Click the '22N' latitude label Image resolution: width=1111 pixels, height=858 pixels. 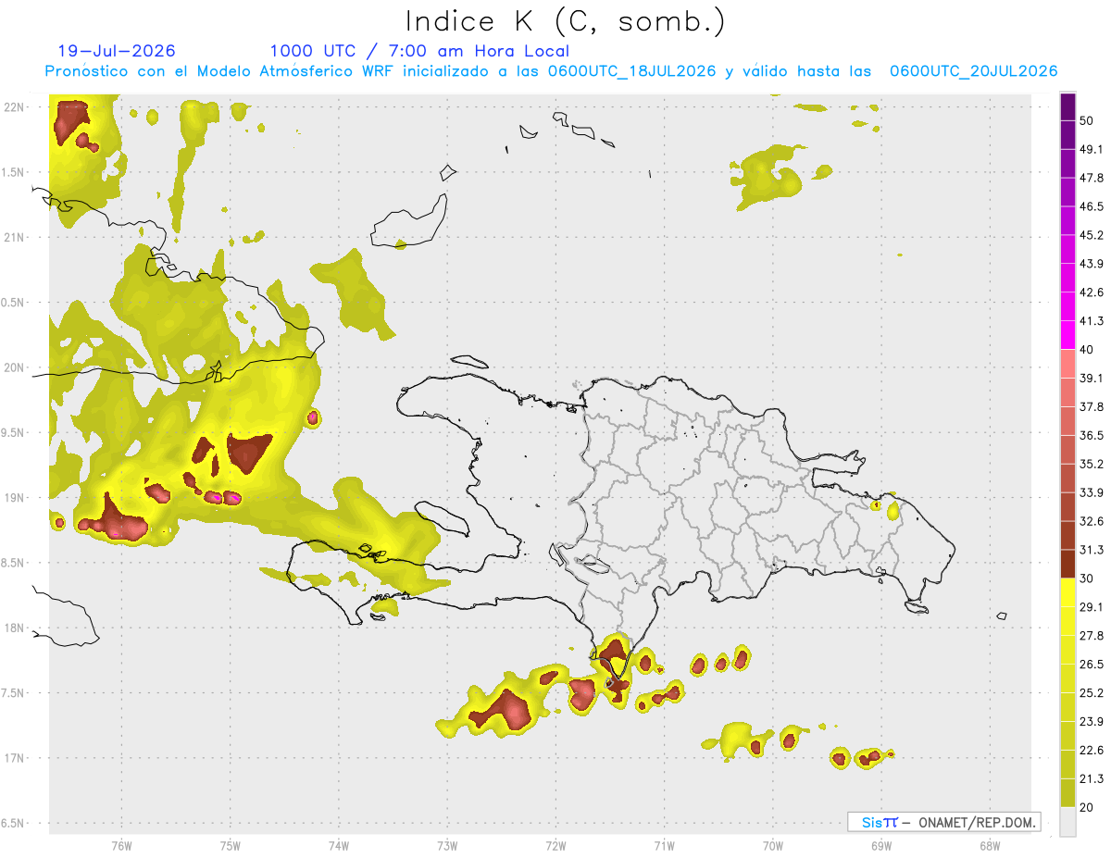pyautogui.click(x=13, y=106)
